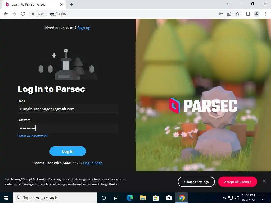271x203 pixels.
Task: Launch Microsoft Edge from taskbar
Action: point(130,198)
